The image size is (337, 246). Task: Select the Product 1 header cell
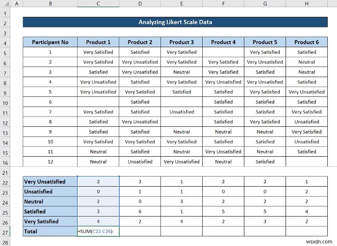pos(98,42)
